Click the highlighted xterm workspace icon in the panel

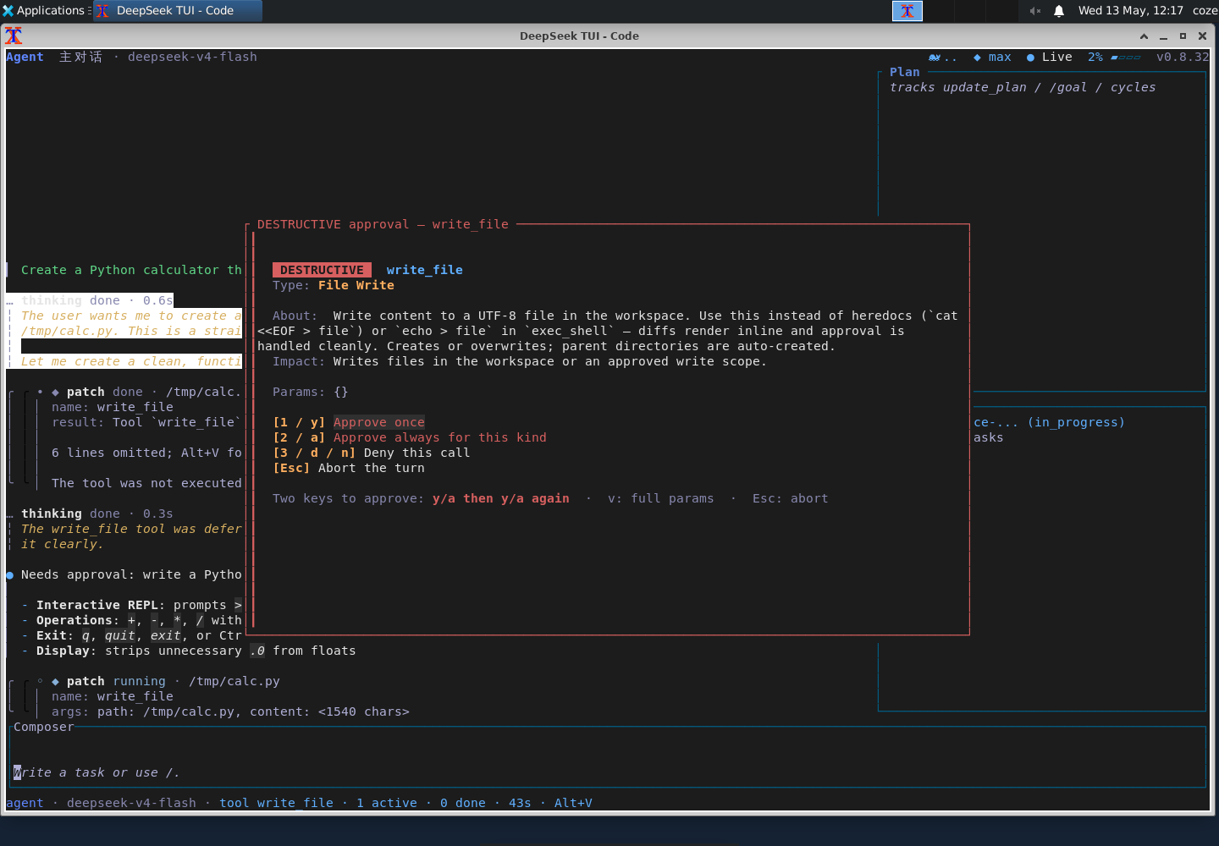click(907, 10)
